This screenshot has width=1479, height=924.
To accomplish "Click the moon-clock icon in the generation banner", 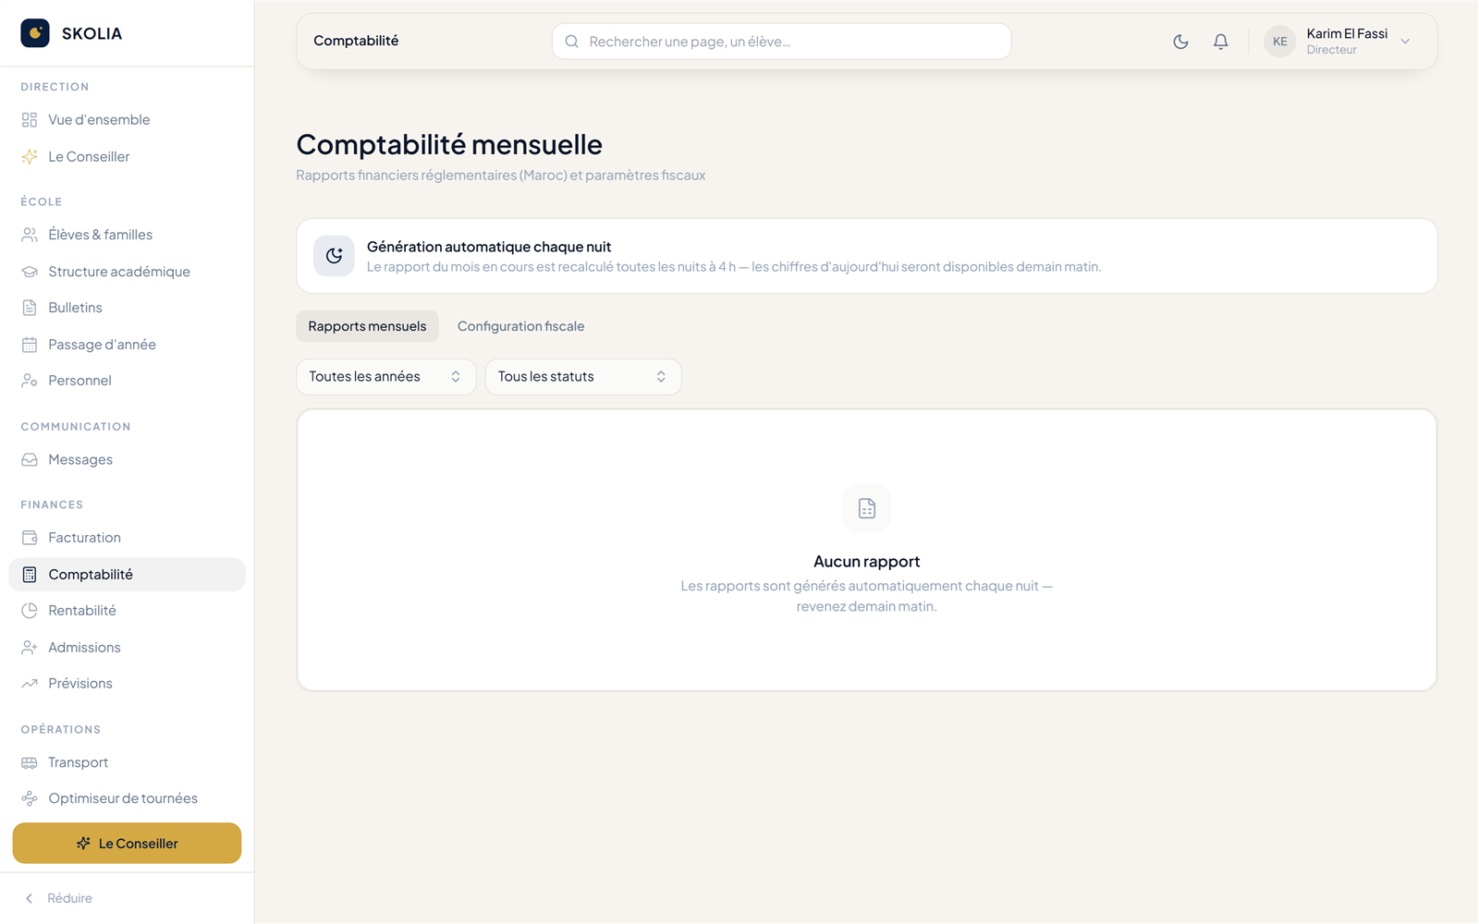I will 334,256.
